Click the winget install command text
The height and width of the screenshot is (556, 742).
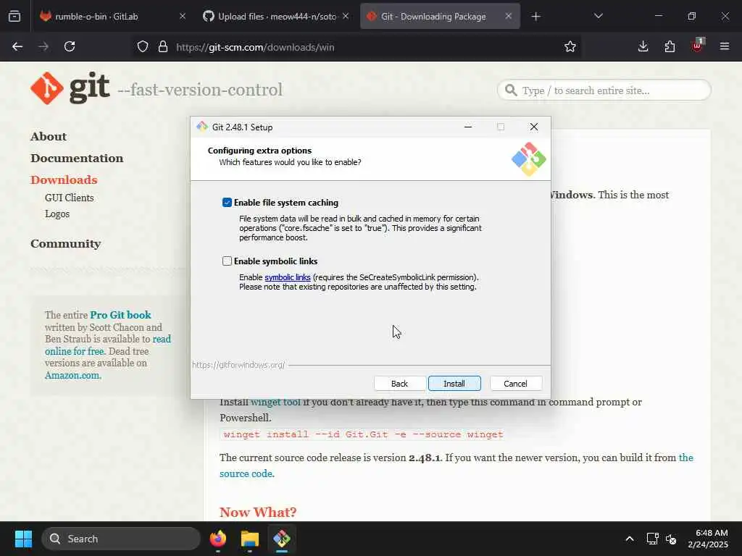coord(363,434)
